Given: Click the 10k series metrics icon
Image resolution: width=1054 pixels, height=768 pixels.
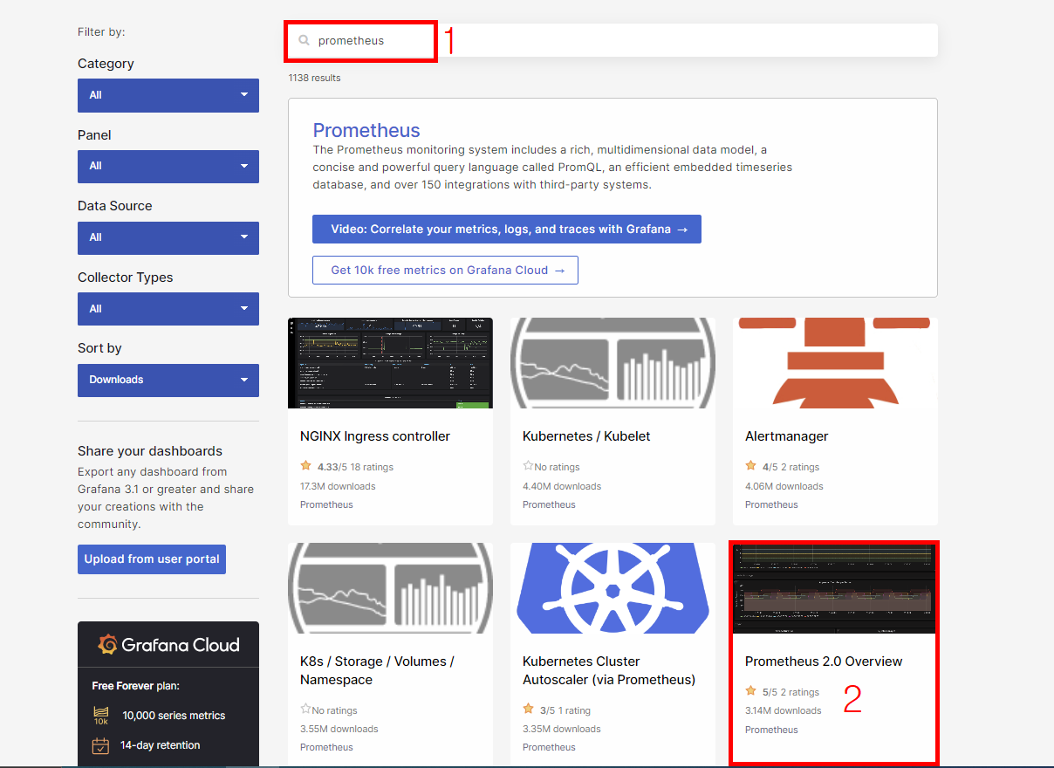Looking at the screenshot, I should point(101,716).
